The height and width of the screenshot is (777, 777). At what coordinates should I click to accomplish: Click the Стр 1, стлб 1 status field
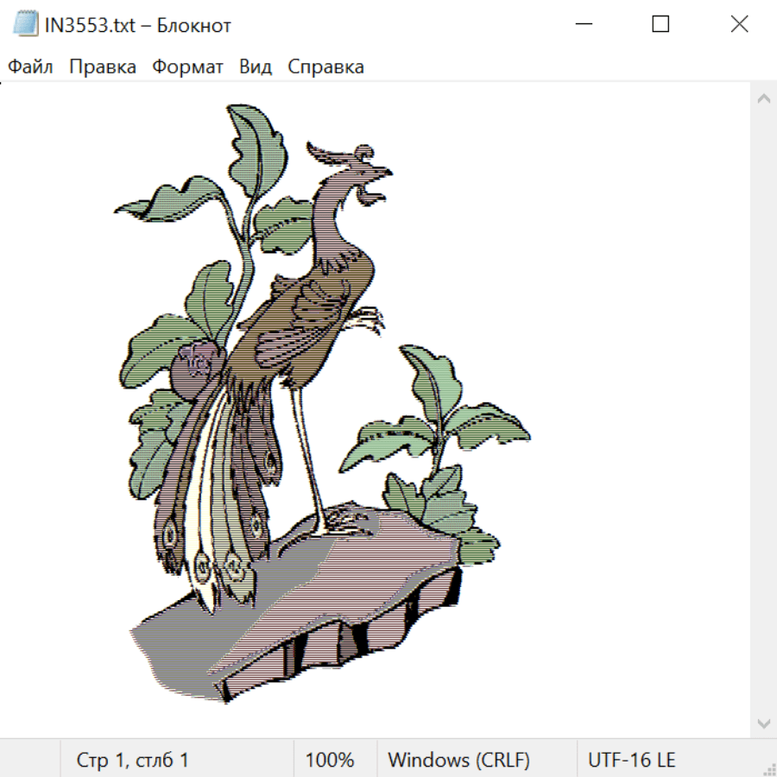pos(132,761)
